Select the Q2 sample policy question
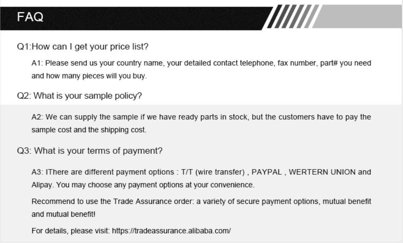This screenshot has height=243, width=403. (80, 96)
